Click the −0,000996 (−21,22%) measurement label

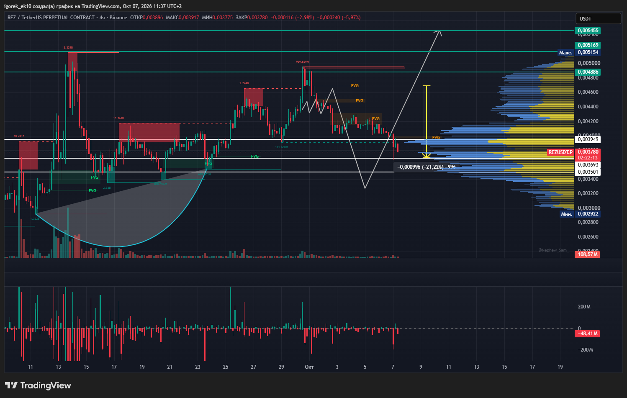click(427, 167)
